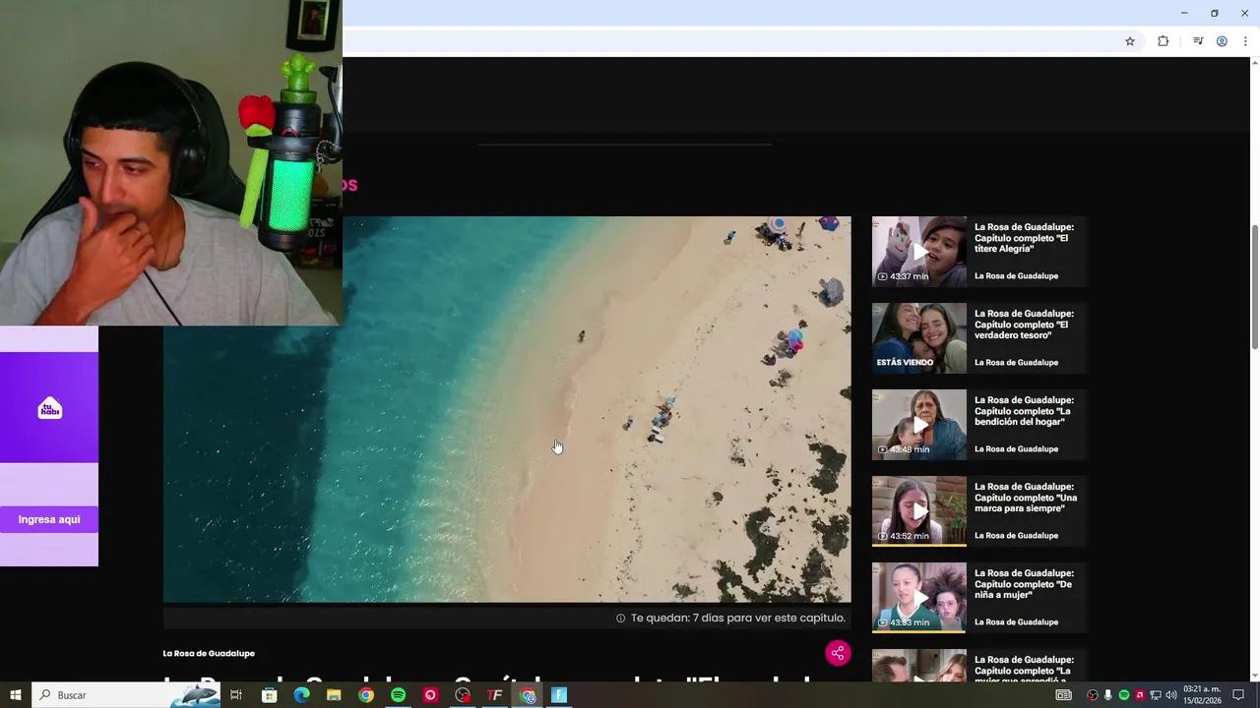
Task: Open title link "Una marca para siempre"
Action: coord(1026,498)
